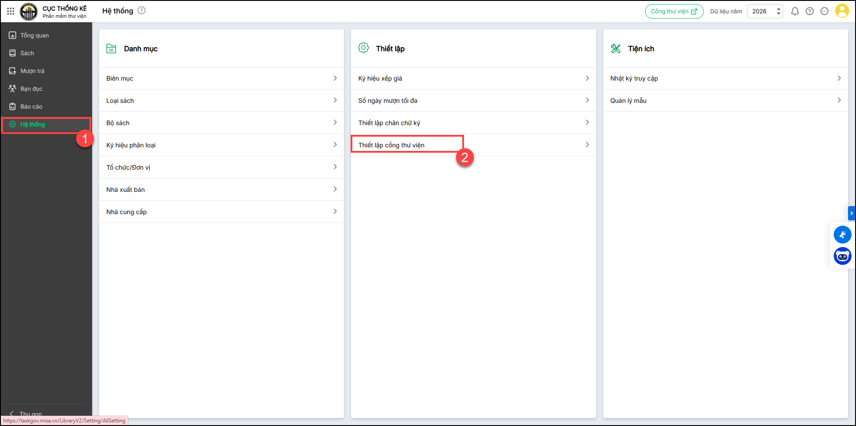Open the app launcher grid icon
The image size is (856, 426).
coord(11,11)
